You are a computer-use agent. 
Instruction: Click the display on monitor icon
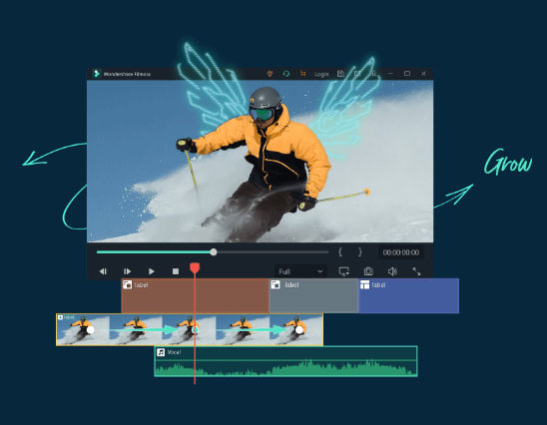click(x=344, y=271)
